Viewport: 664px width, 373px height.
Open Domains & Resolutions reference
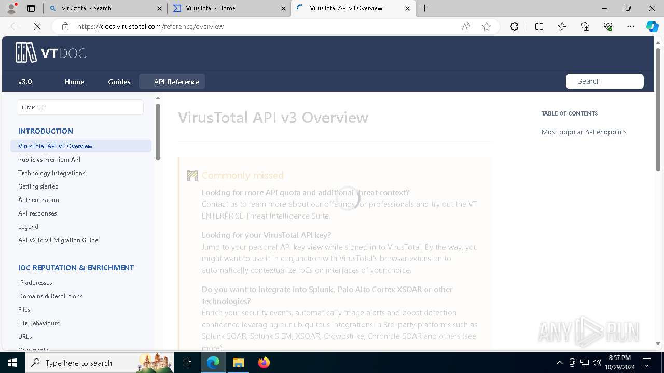click(50, 296)
